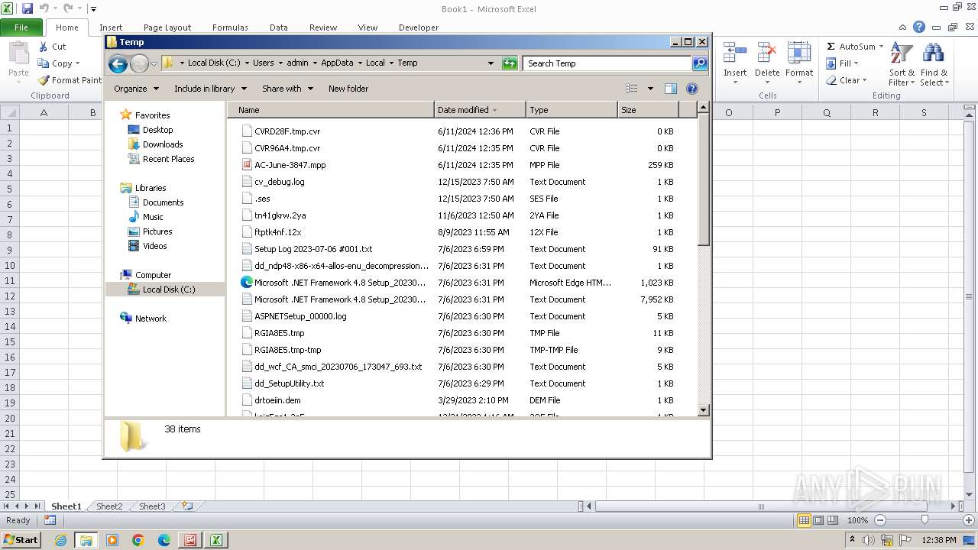Click the Excel Help icon in ribbon corner
Image resolution: width=978 pixels, height=550 pixels.
pyautogui.click(x=919, y=27)
